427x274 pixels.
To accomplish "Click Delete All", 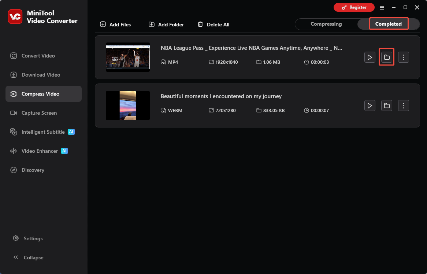I will click(213, 25).
